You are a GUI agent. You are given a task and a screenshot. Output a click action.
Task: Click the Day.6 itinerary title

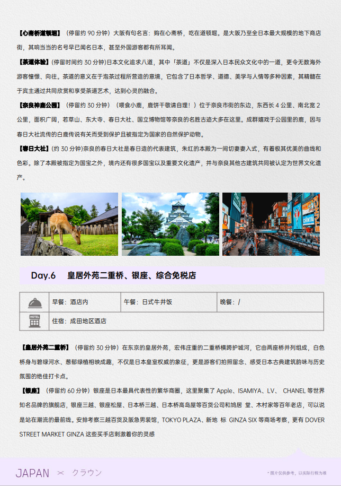coord(43,275)
